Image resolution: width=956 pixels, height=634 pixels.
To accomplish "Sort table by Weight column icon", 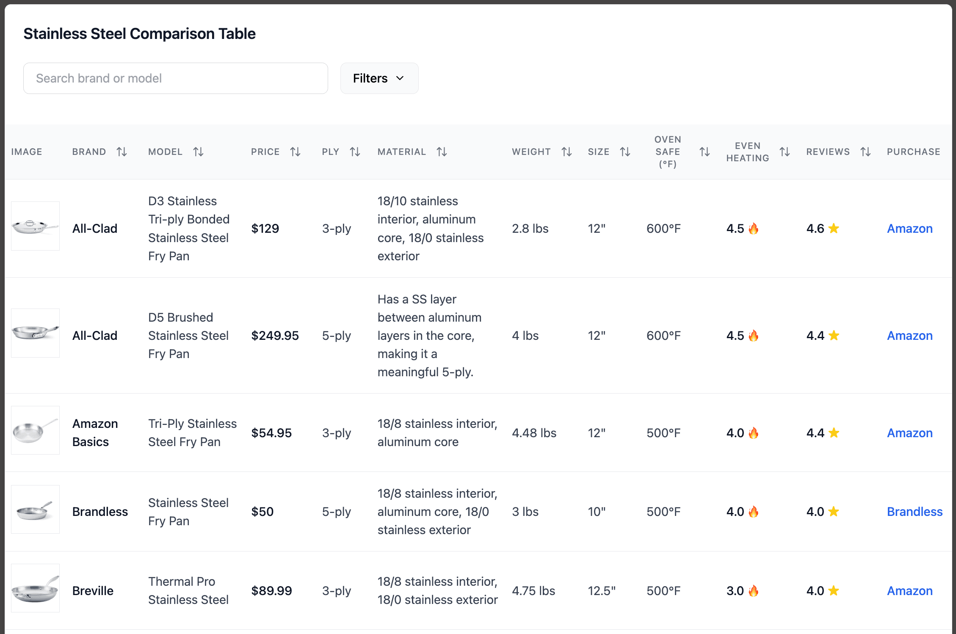I will (x=566, y=152).
